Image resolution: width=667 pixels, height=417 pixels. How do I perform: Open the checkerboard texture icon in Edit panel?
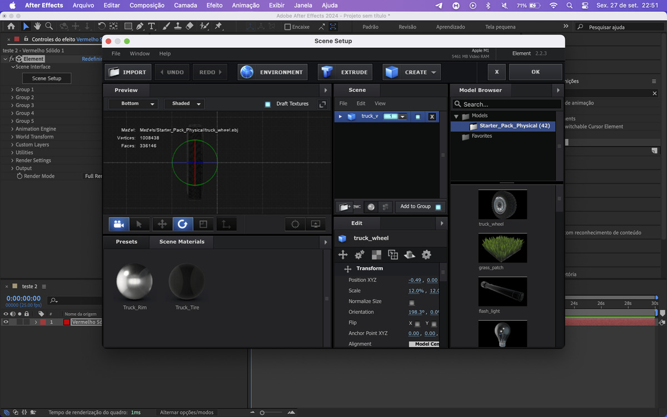pyautogui.click(x=376, y=255)
